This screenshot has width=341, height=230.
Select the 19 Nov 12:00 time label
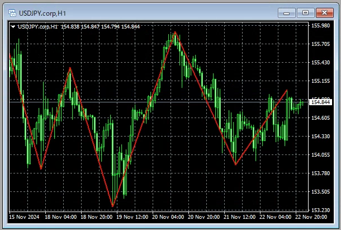(x=133, y=217)
